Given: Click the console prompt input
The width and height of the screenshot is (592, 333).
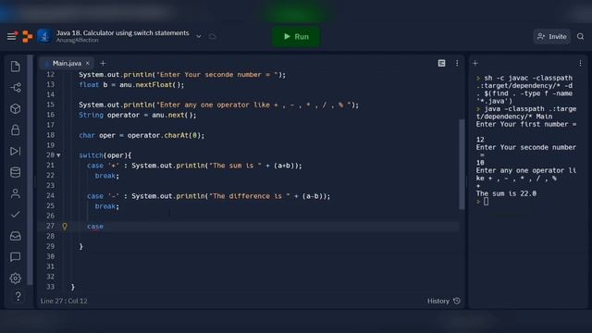Looking at the screenshot, I should click(x=486, y=202).
